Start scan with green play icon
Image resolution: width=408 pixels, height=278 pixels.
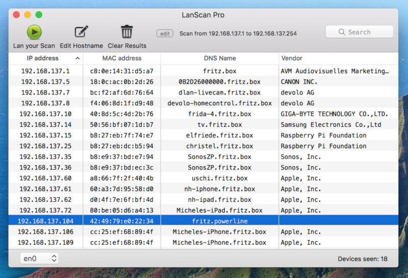(34, 32)
